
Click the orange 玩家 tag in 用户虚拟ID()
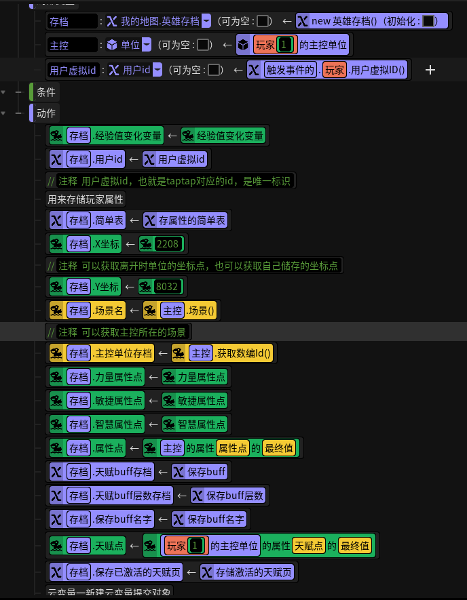[x=335, y=70]
